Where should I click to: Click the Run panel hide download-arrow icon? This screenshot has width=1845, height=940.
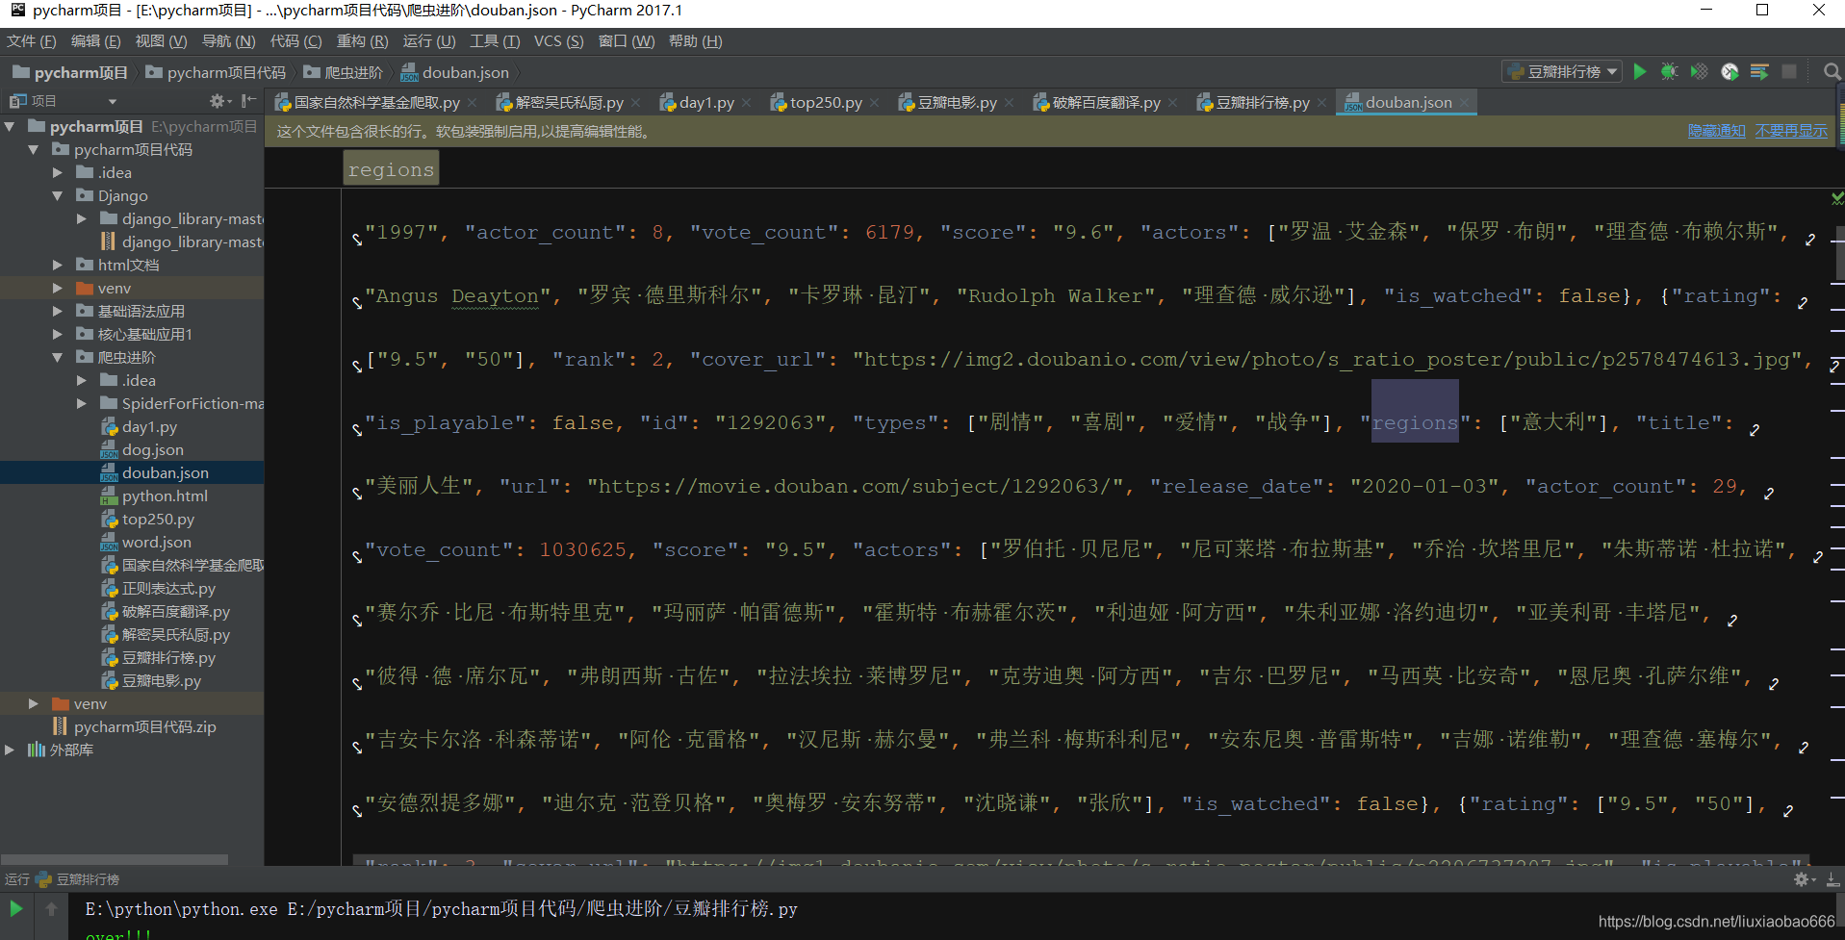click(x=1832, y=879)
